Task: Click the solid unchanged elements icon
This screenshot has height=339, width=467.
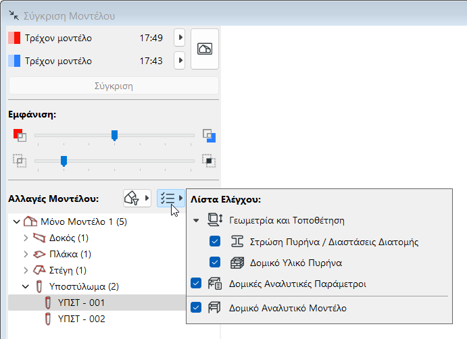Action: point(209,161)
